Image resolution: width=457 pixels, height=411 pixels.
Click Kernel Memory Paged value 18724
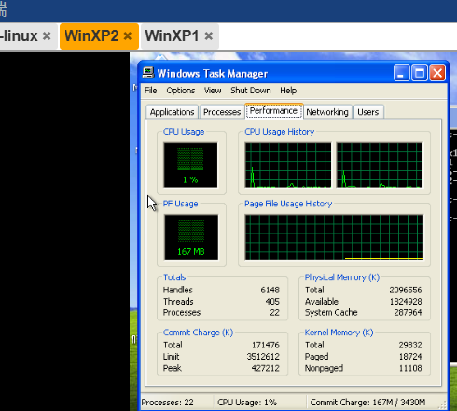[410, 357]
